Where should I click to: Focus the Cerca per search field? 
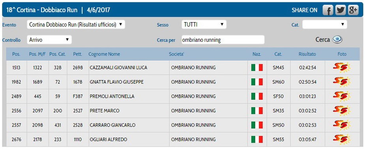click(x=223, y=40)
